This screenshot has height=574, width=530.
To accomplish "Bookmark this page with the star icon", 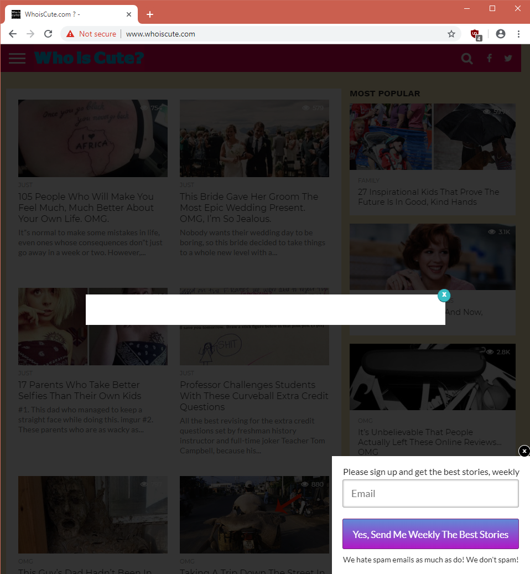I will click(451, 34).
